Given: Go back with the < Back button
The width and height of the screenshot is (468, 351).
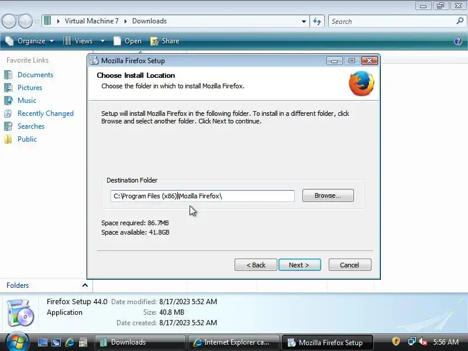Looking at the screenshot, I should point(256,265).
